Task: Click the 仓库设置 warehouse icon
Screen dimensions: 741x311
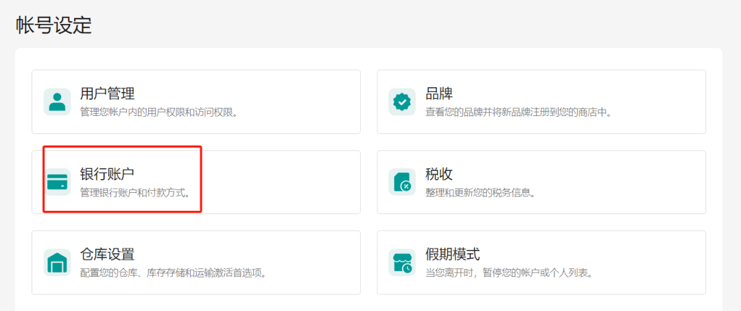Action: (x=57, y=262)
